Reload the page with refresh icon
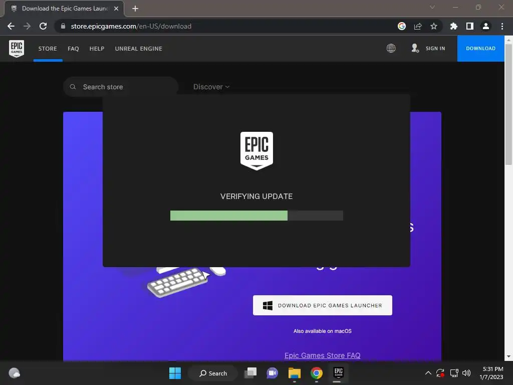 43,26
